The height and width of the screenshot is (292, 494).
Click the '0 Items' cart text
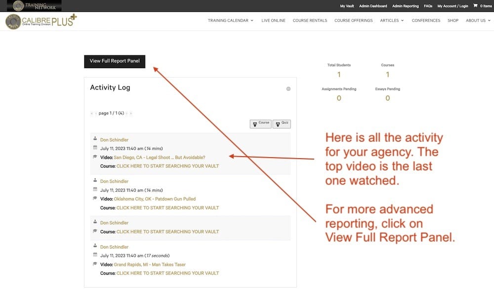pos(486,6)
